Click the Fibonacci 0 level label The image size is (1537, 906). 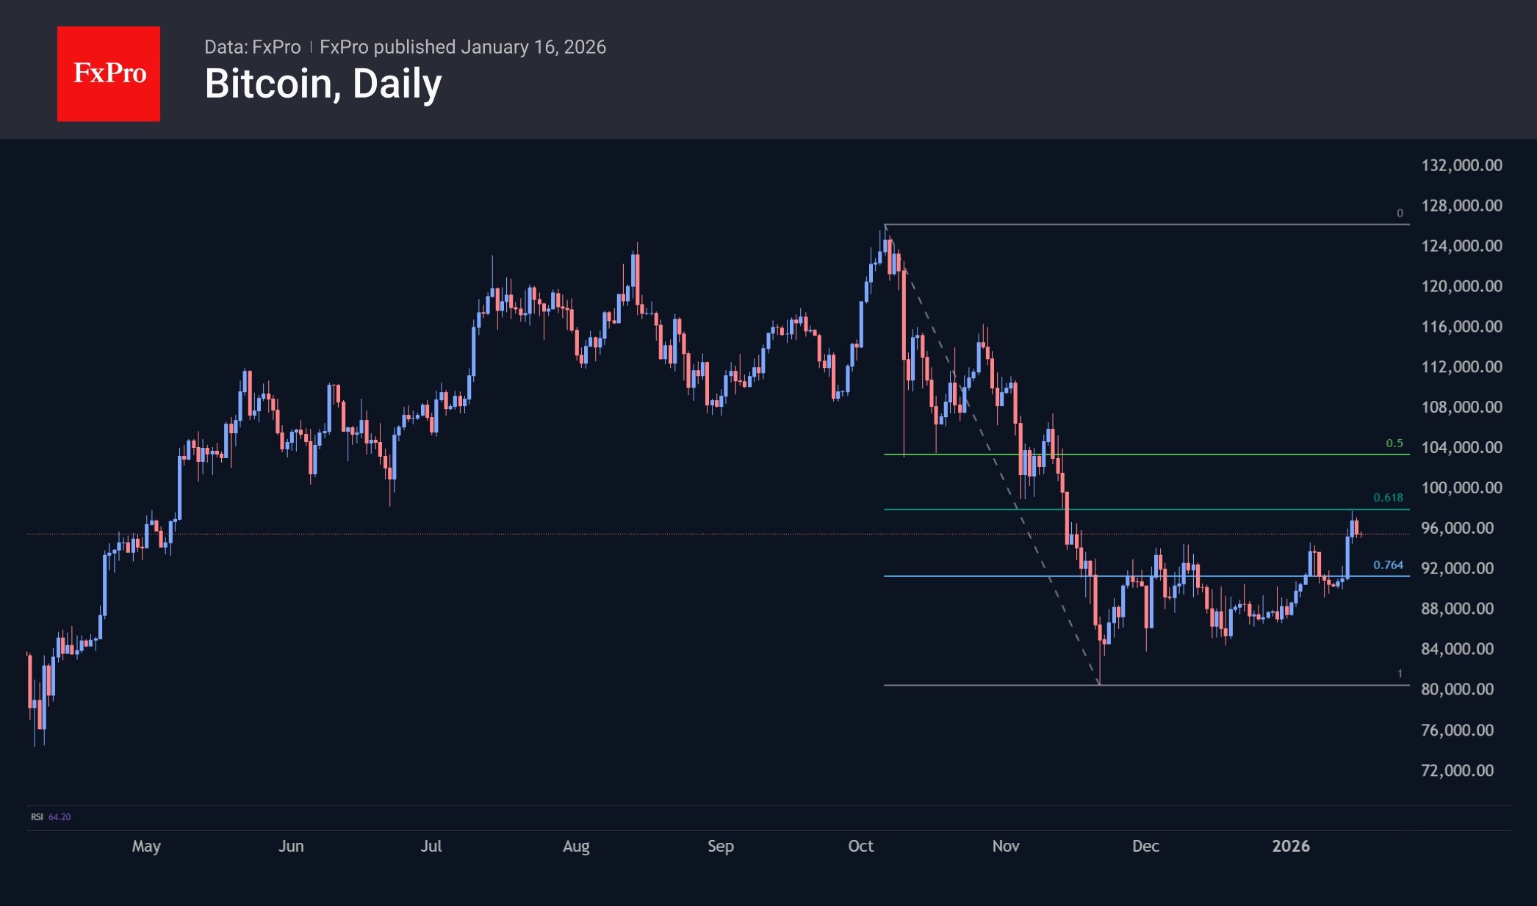pyautogui.click(x=1400, y=214)
